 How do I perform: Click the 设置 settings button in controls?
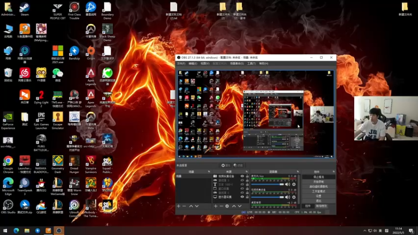(x=318, y=196)
